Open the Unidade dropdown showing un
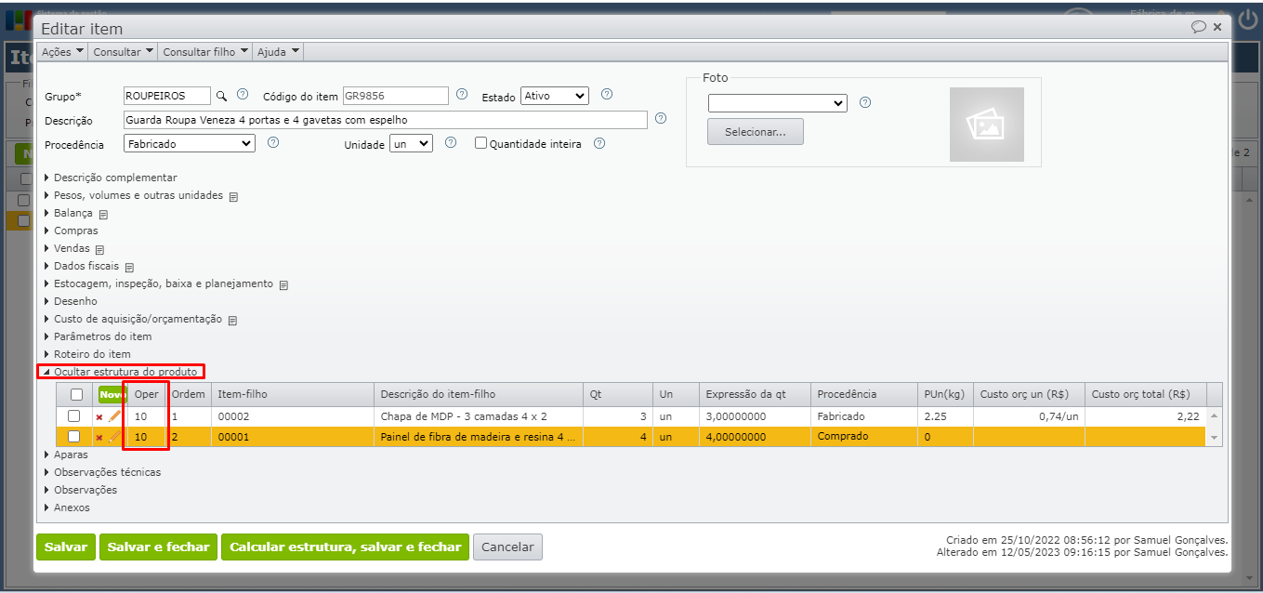1263x593 pixels. tap(411, 144)
